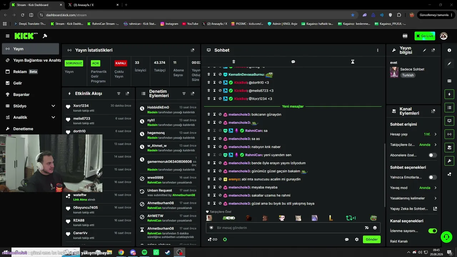Click the green K icon below message box
457x257 pixels.
click(225, 240)
